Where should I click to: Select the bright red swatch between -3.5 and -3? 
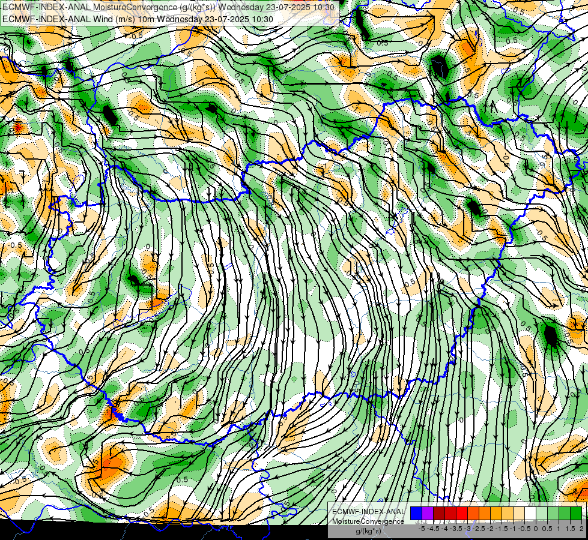[x=462, y=514]
